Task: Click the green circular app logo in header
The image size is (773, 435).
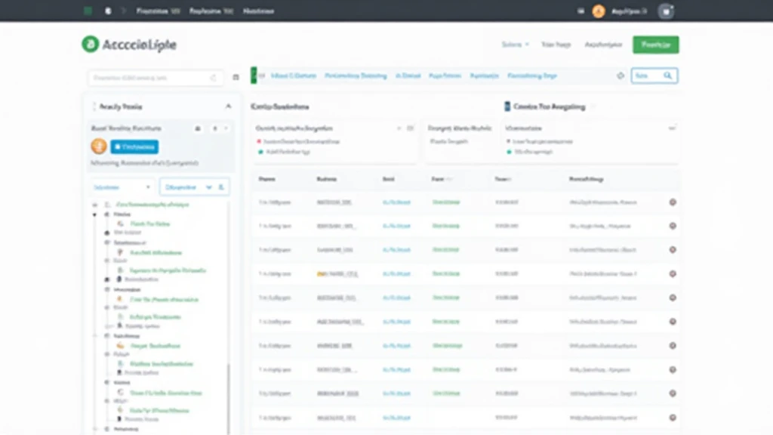Action: tap(90, 45)
